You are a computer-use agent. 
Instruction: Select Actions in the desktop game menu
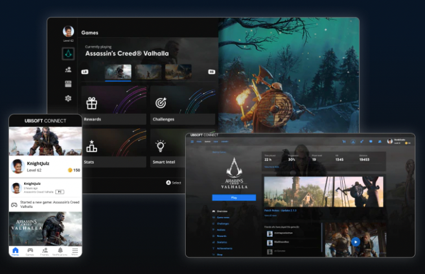219,230
